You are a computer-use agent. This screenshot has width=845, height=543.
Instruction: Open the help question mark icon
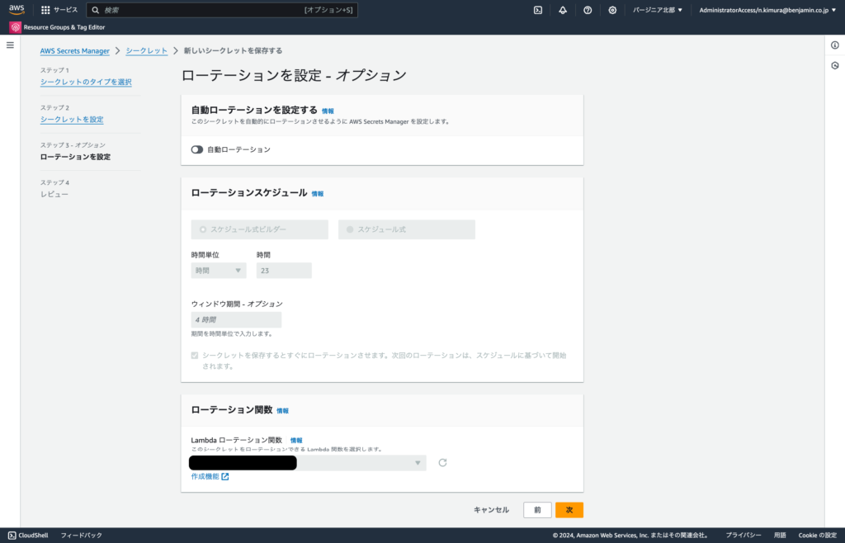click(587, 10)
